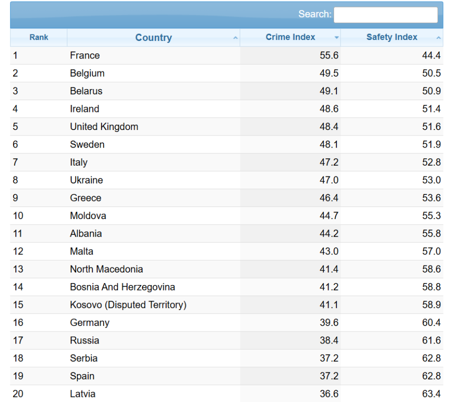Screen dimensions: 464x402
Task: Sort by Crime Index column header
Action: 290,37
